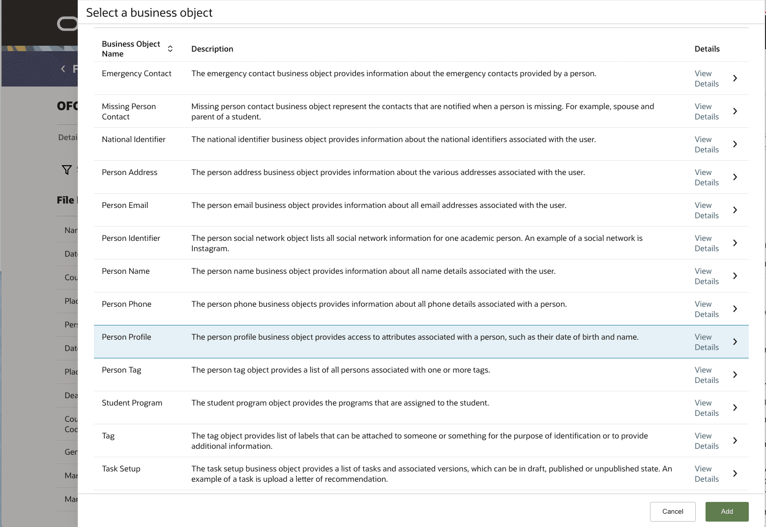The height and width of the screenshot is (527, 766).
Task: Open Tag row chevron
Action: [x=735, y=440]
